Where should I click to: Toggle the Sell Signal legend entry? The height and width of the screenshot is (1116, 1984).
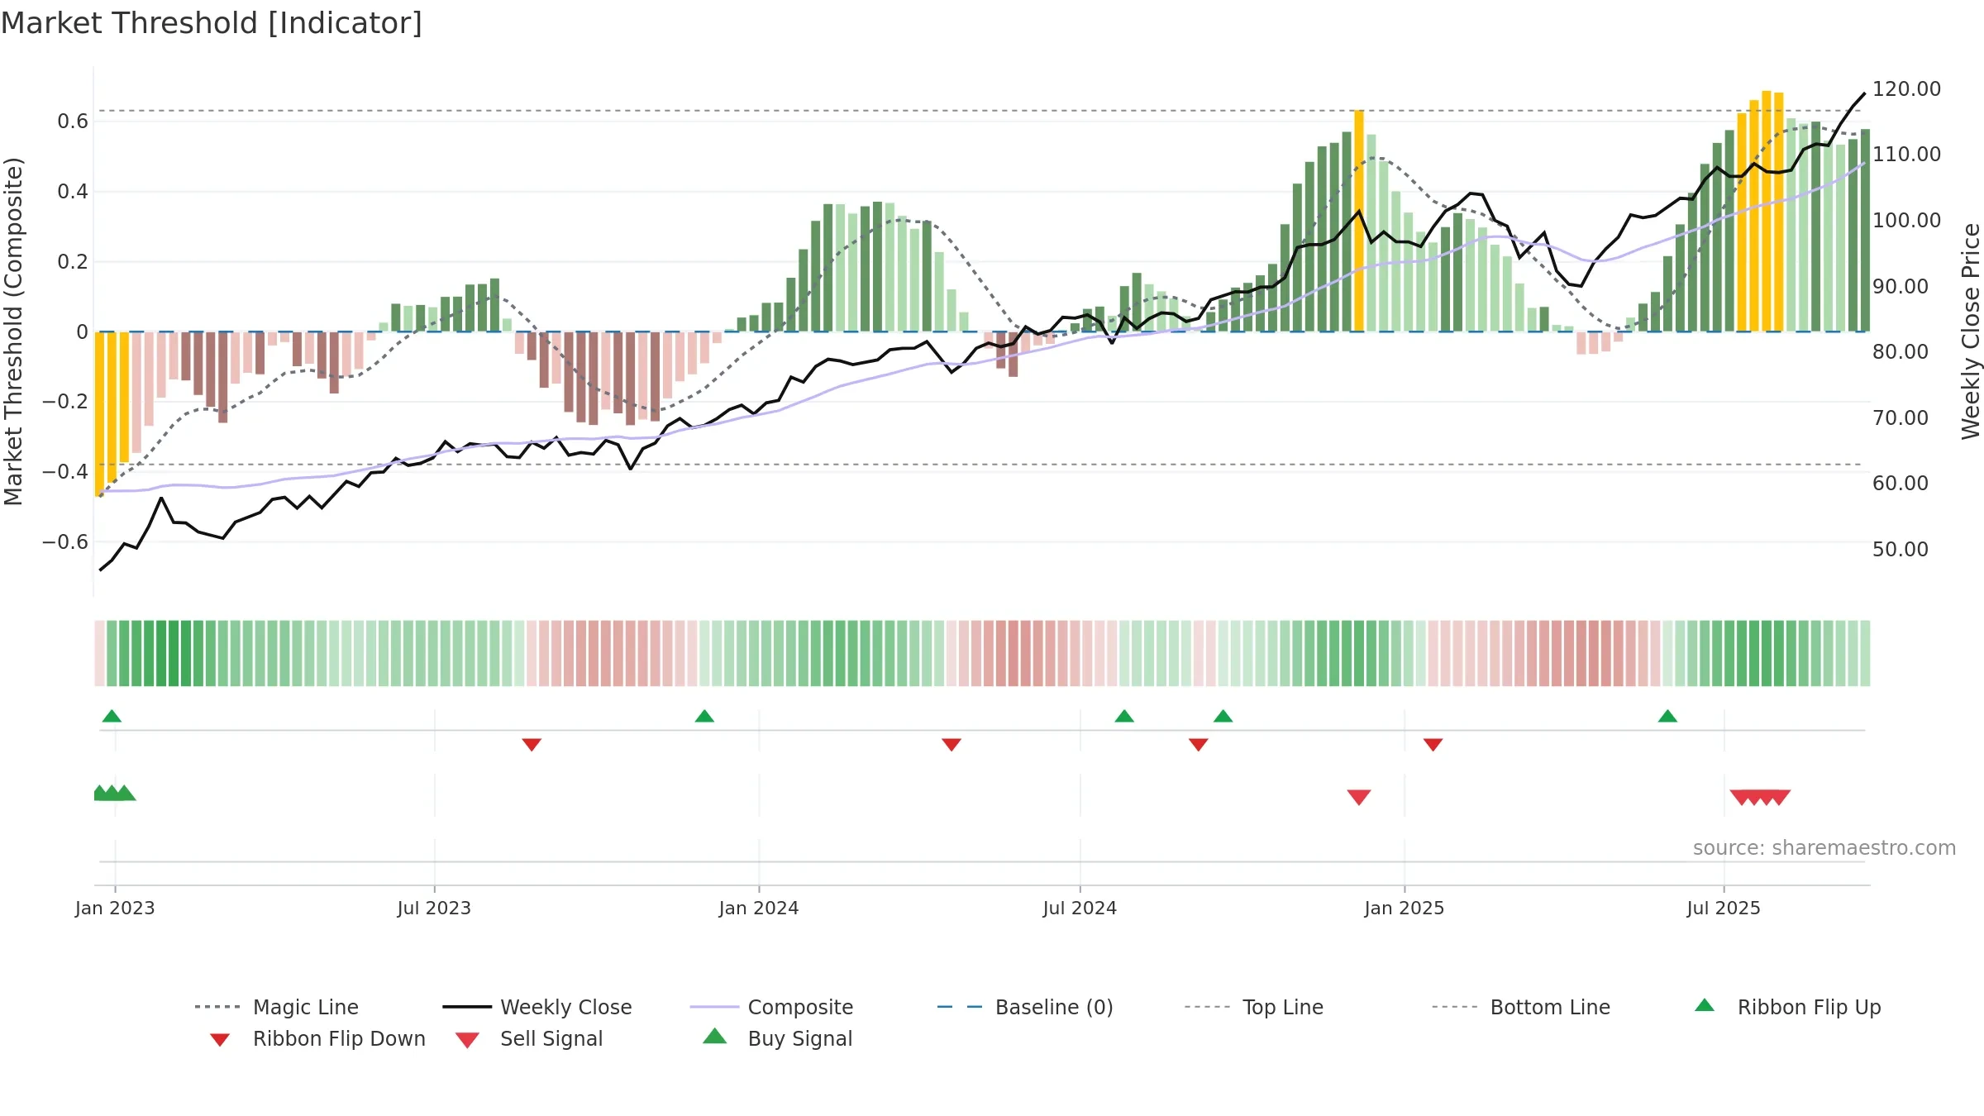tap(529, 1038)
